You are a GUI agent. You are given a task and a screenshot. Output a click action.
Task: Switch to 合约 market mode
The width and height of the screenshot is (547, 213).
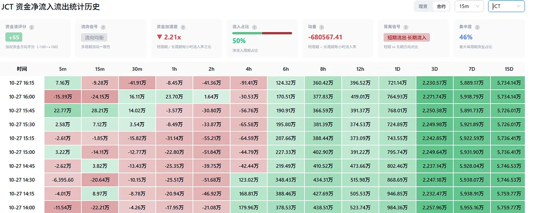tap(441, 6)
